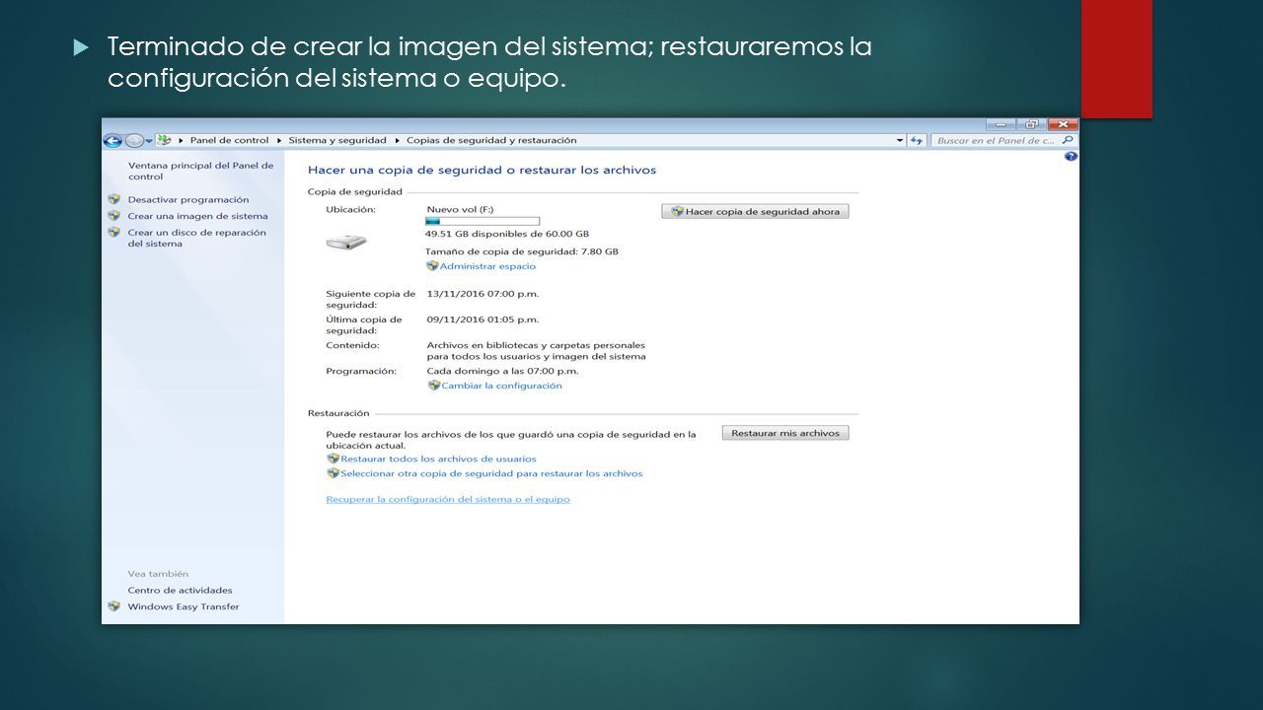1263x710 pixels.
Task: Open 'Cambiar la configuración' link
Action: point(501,386)
